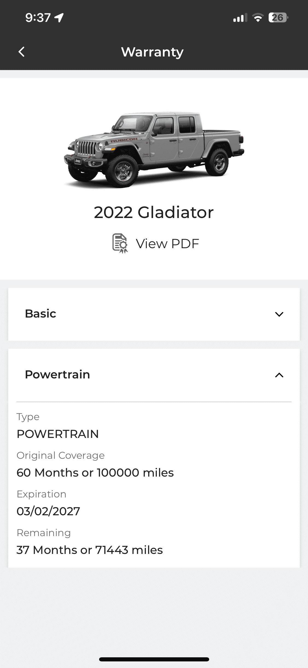Open the View PDF certificate icon
Image resolution: width=308 pixels, height=668 pixels.
tap(120, 243)
